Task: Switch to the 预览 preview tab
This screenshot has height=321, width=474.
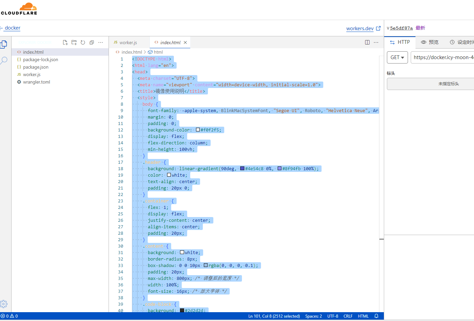Action: (x=430, y=42)
